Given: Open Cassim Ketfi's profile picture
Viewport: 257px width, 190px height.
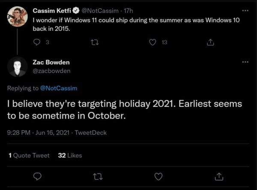Looking at the screenshot, I should (17, 17).
